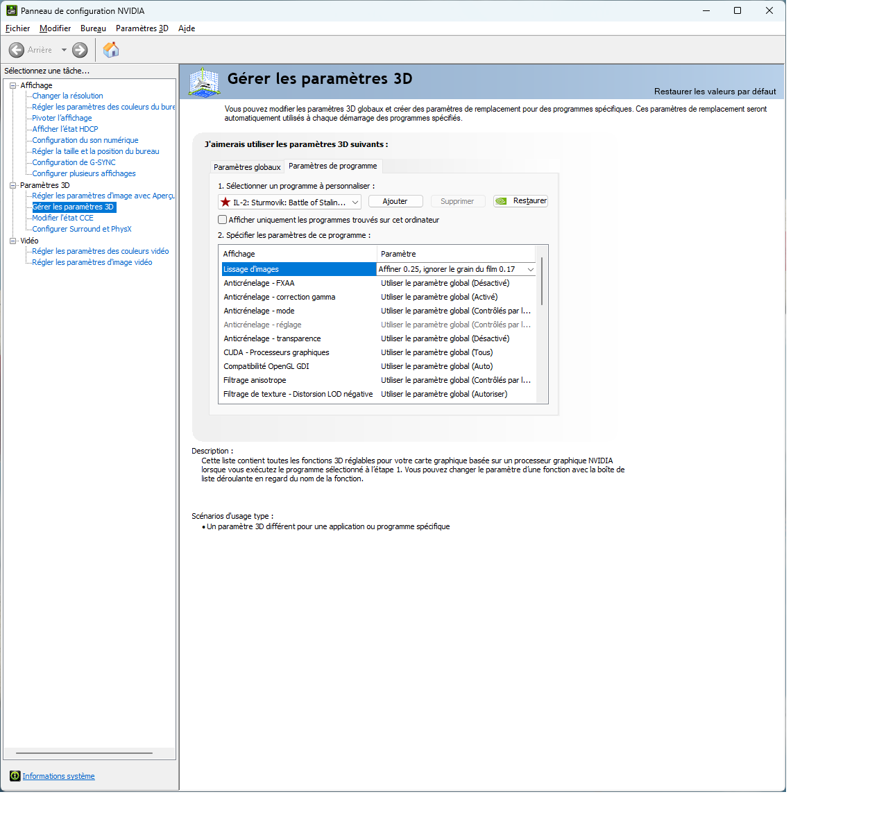The image size is (895, 826).
Task: Open 'Régler les paramètres des couleurs du bureau'
Action: 103,107
